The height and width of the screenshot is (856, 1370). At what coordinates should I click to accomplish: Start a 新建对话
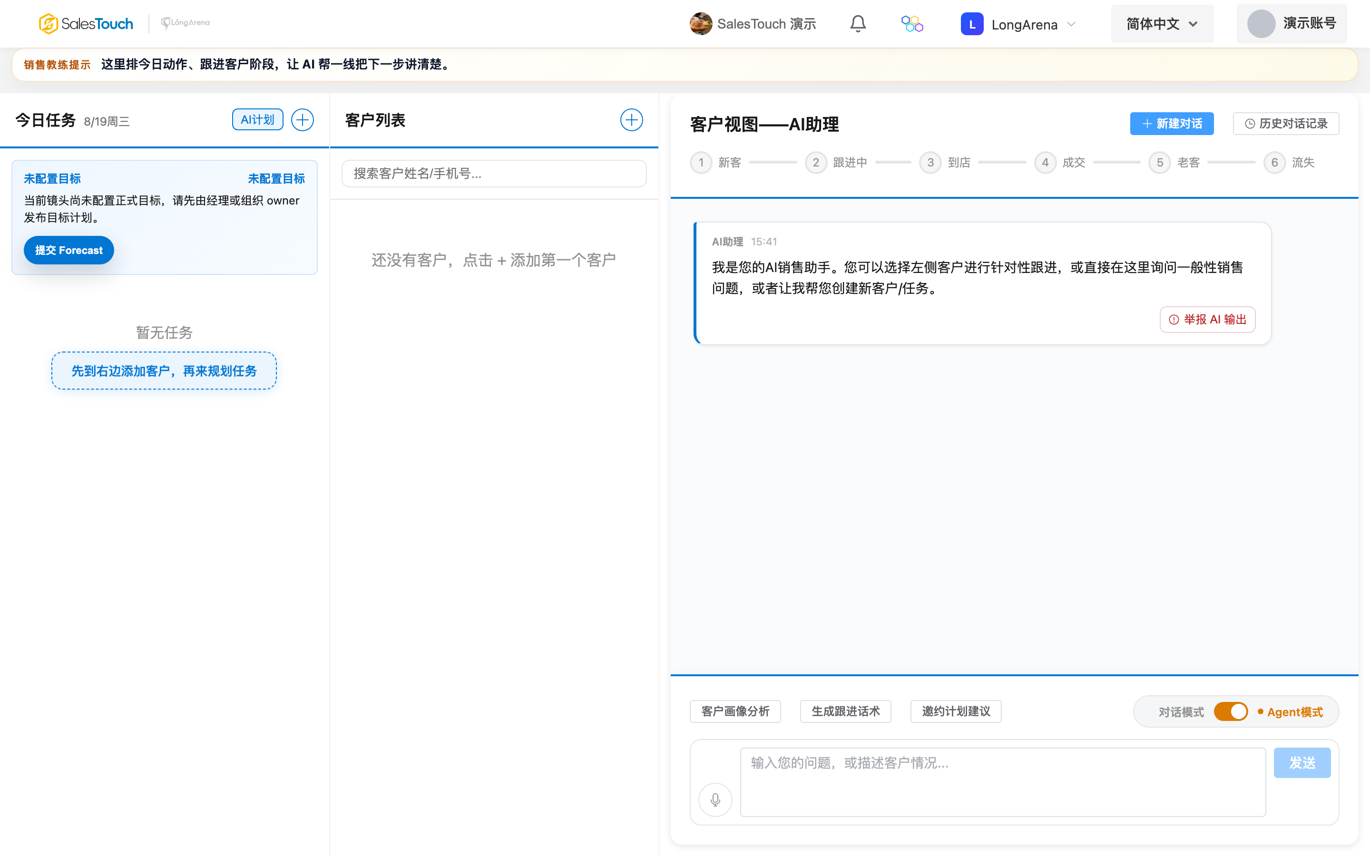click(x=1172, y=124)
